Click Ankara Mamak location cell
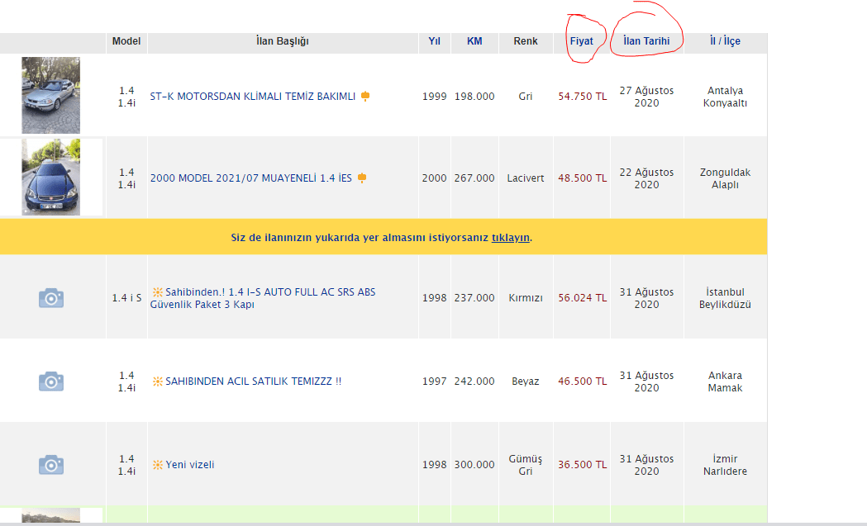This screenshot has width=867, height=526. pos(725,381)
